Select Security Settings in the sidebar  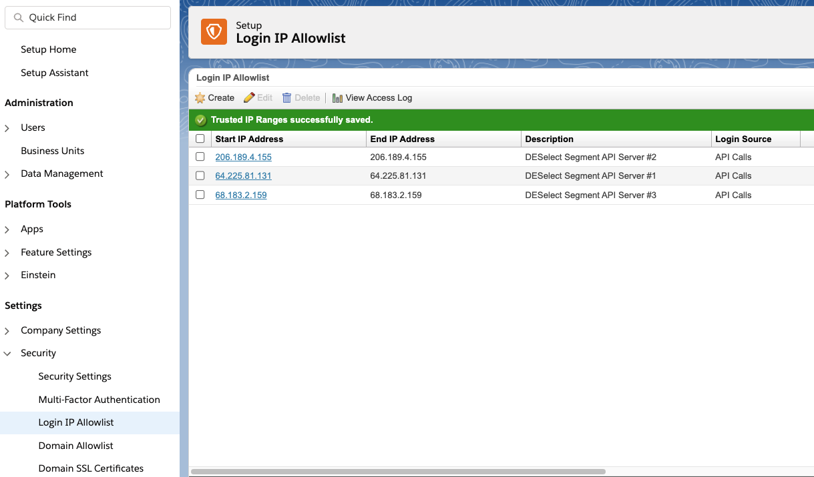click(x=75, y=376)
